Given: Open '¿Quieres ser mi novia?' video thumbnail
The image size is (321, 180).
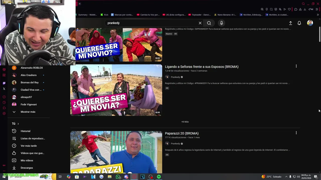Looking at the screenshot, I should tap(116, 90).
